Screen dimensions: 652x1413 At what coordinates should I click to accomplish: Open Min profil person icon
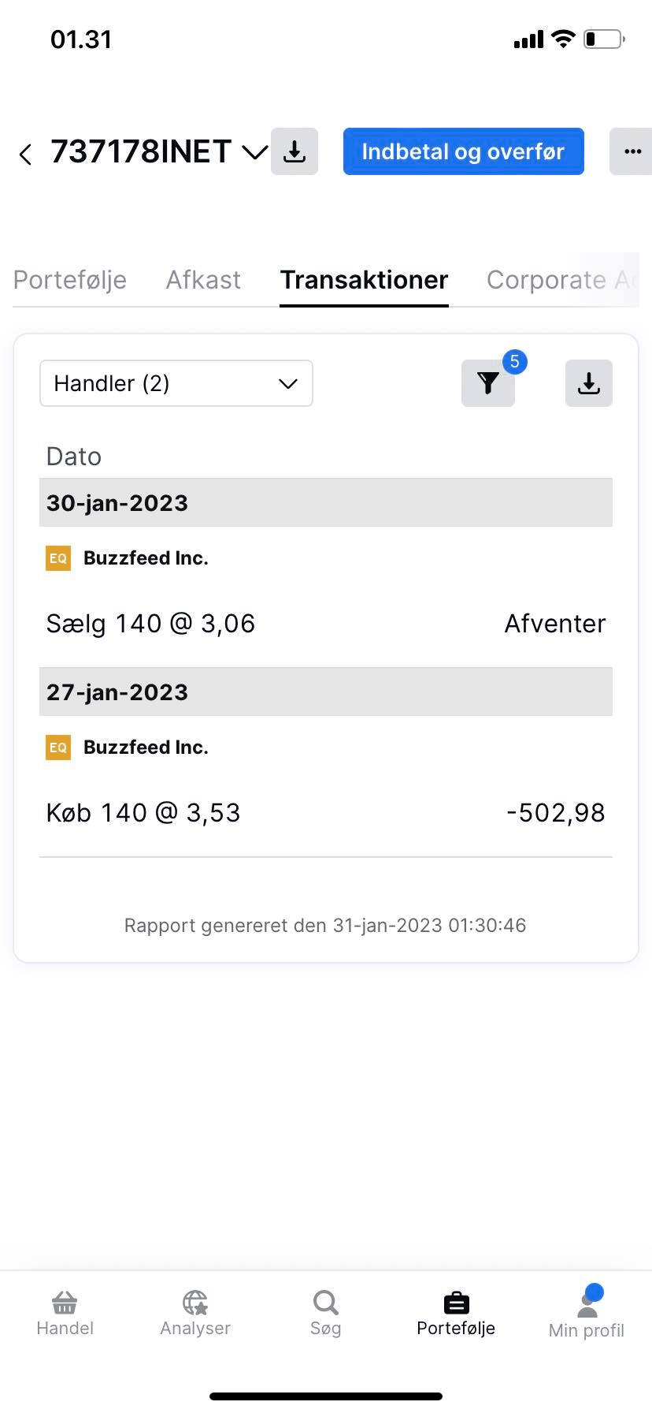tap(587, 1305)
